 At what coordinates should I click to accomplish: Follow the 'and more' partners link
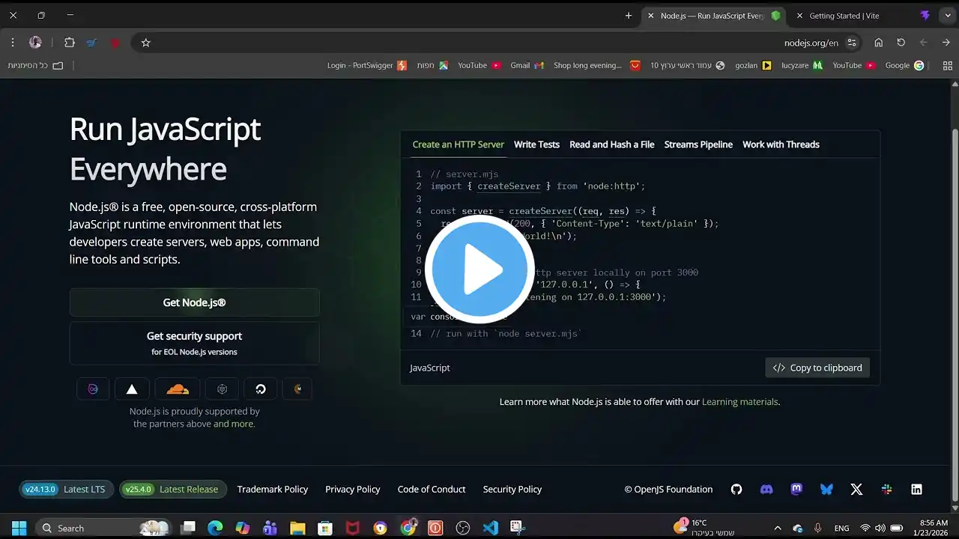pos(234,424)
